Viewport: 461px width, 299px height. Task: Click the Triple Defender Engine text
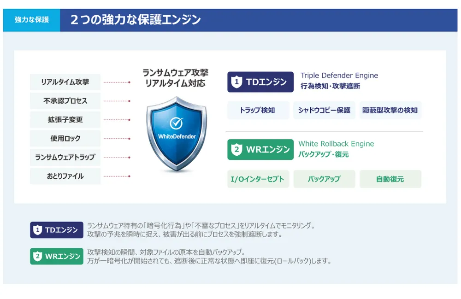[339, 76]
